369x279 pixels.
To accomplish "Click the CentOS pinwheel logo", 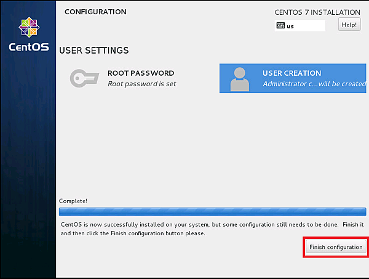I will tap(28, 28).
